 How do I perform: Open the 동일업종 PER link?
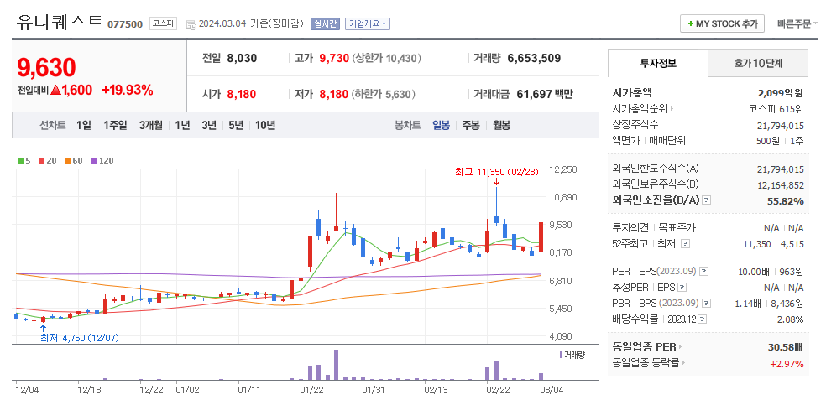coord(647,347)
